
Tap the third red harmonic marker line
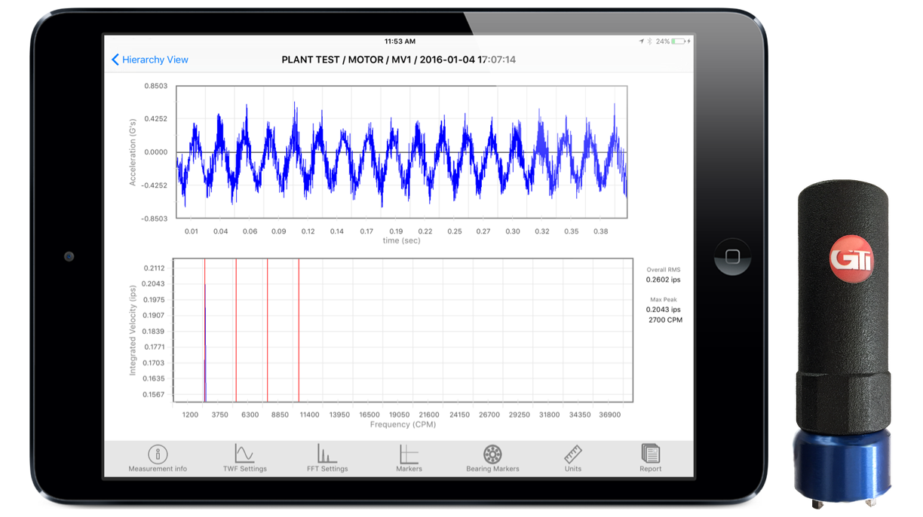click(267, 332)
